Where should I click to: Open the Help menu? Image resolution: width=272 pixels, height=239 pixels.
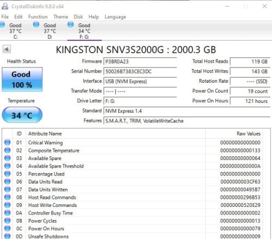pyautogui.click(x=94, y=17)
